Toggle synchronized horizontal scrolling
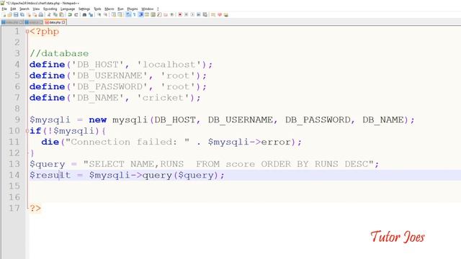This screenshot has width=461, height=259. 120,14
